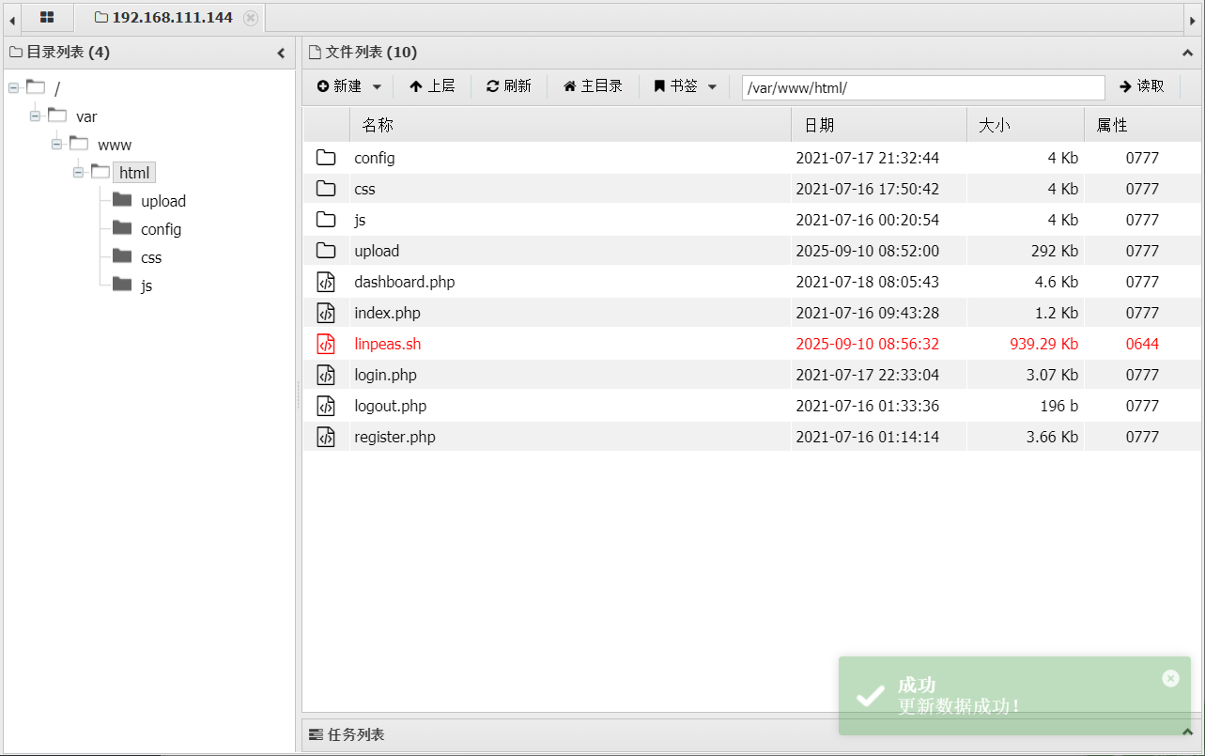Select the upload name in file list
The width and height of the screenshot is (1205, 756).
(377, 251)
